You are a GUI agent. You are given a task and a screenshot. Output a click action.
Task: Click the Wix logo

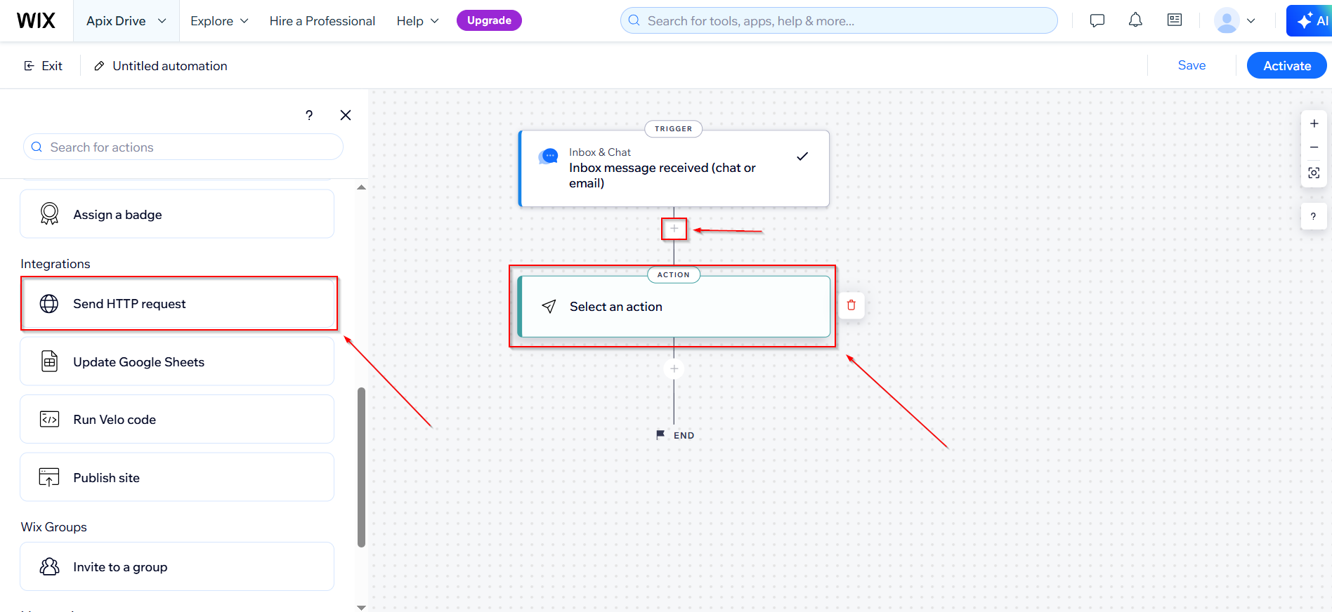36,20
